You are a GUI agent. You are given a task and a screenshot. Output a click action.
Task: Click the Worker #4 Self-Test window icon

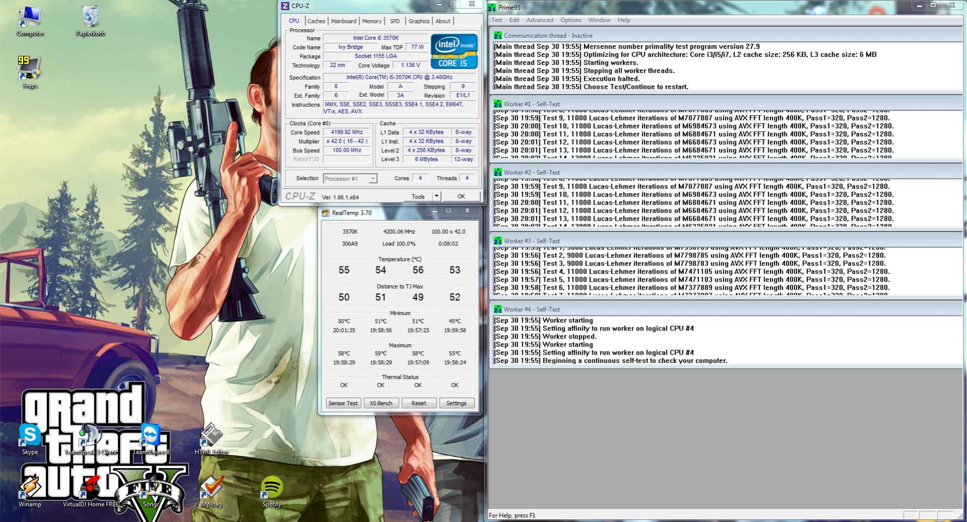498,309
